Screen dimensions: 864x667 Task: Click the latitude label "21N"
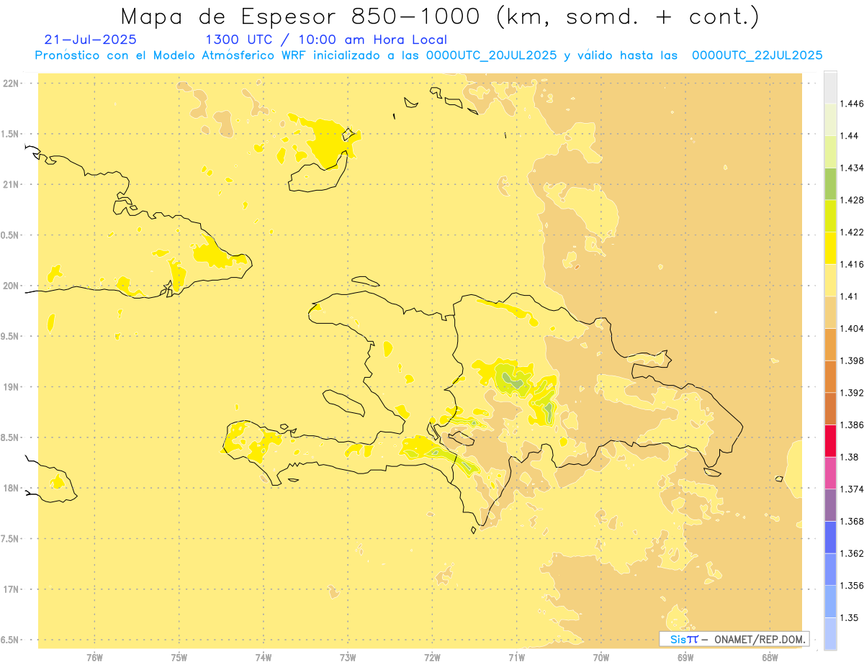(x=12, y=185)
